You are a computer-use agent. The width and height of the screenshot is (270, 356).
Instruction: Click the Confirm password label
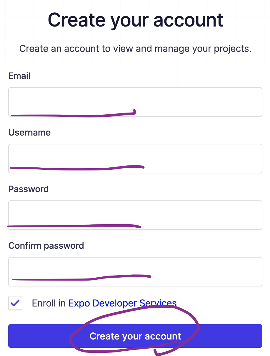[46, 245]
